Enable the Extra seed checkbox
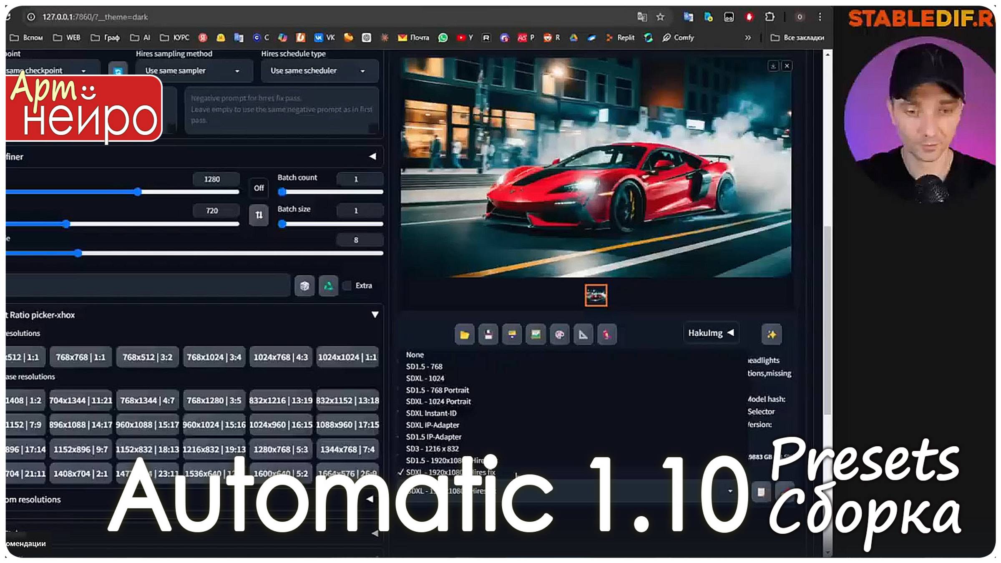 click(x=347, y=286)
